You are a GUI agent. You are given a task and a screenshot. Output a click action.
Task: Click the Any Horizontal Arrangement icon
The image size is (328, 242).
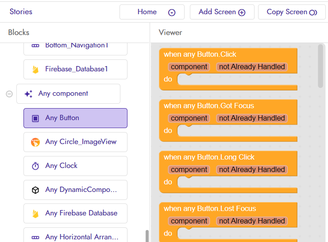35,238
